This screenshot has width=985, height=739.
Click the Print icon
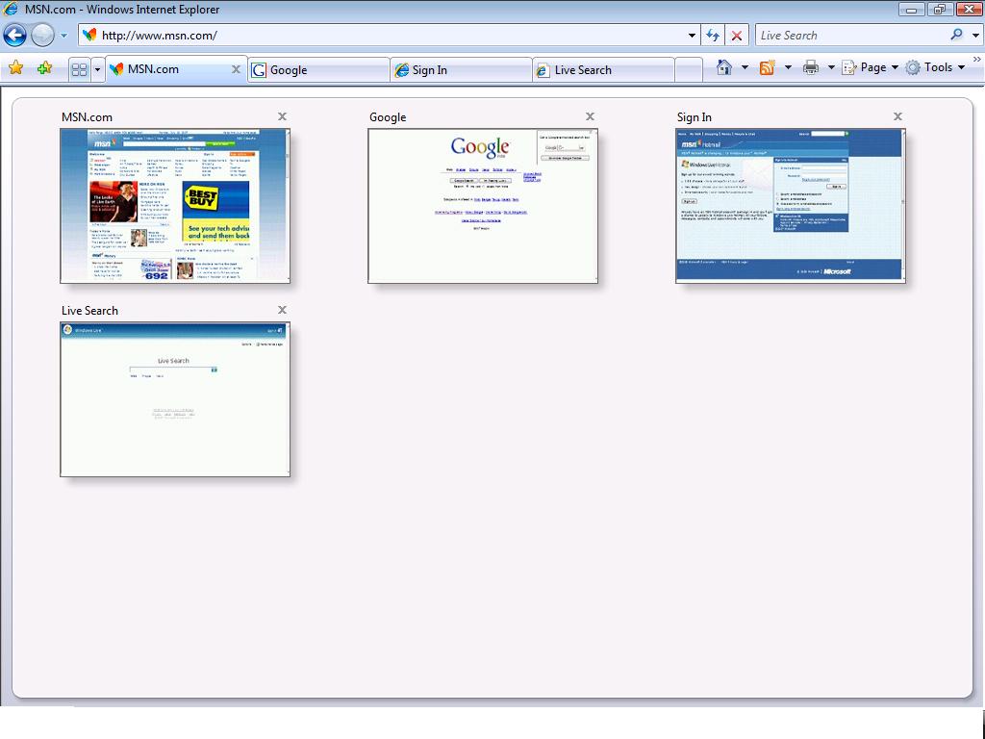811,67
